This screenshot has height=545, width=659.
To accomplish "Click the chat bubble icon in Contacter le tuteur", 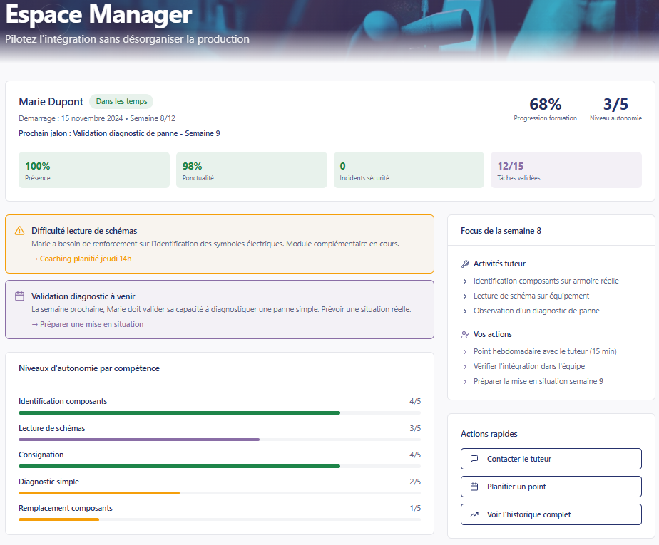I will click(x=474, y=459).
